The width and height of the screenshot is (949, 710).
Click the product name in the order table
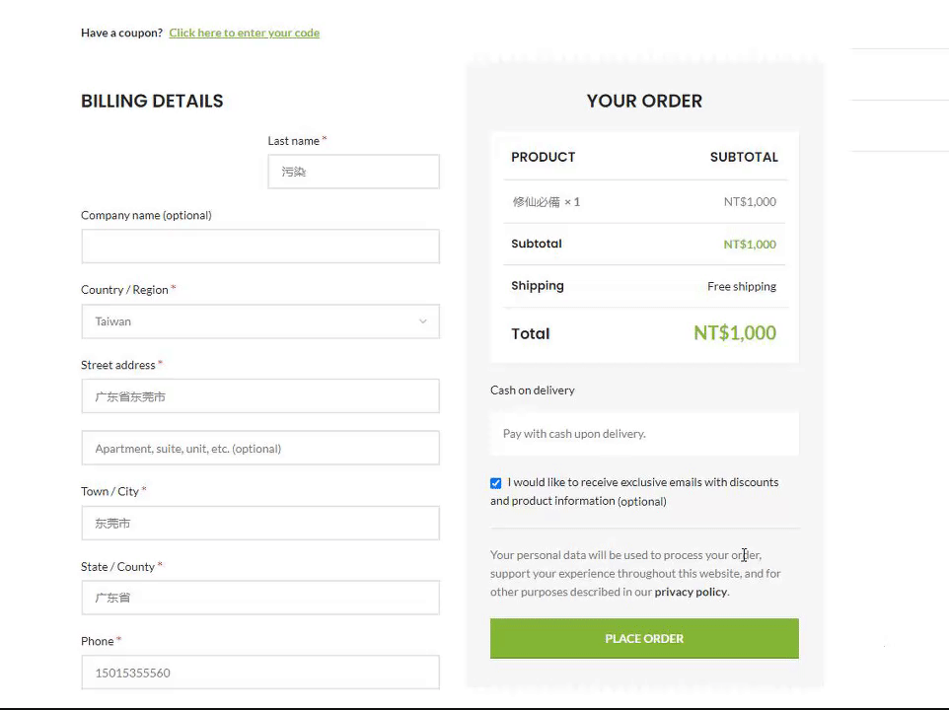click(x=536, y=202)
